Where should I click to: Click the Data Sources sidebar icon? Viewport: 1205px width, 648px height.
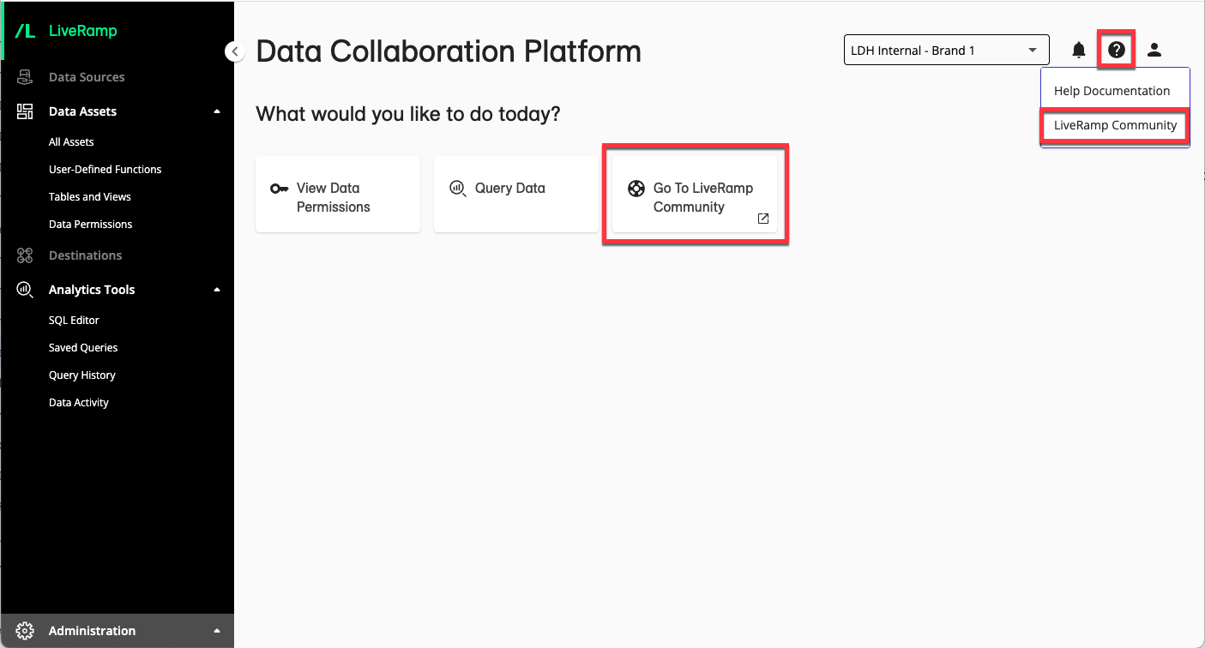(x=25, y=77)
